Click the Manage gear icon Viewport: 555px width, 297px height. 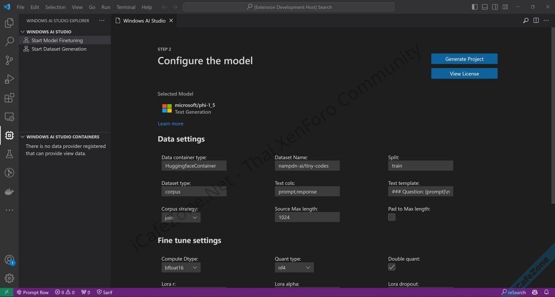point(9,278)
